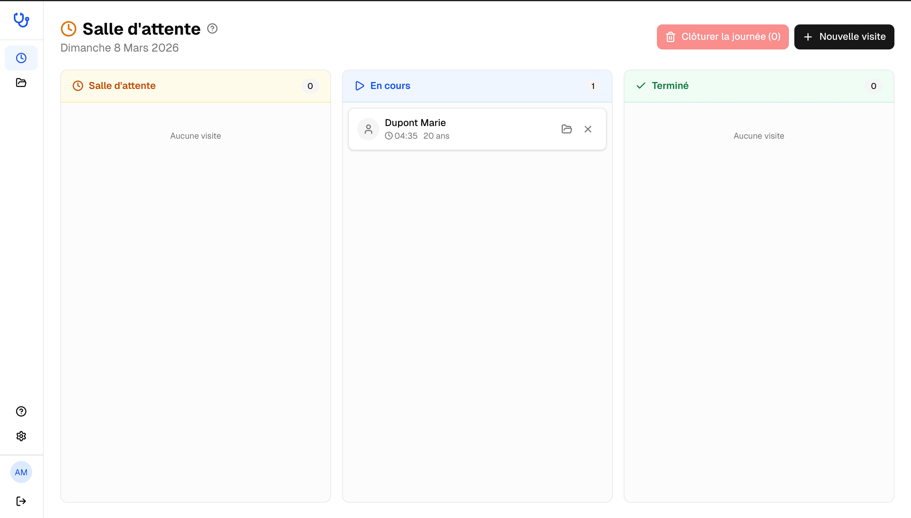Click the Salle d'attente column header
The width and height of the screenshot is (911, 518).
[122, 86]
